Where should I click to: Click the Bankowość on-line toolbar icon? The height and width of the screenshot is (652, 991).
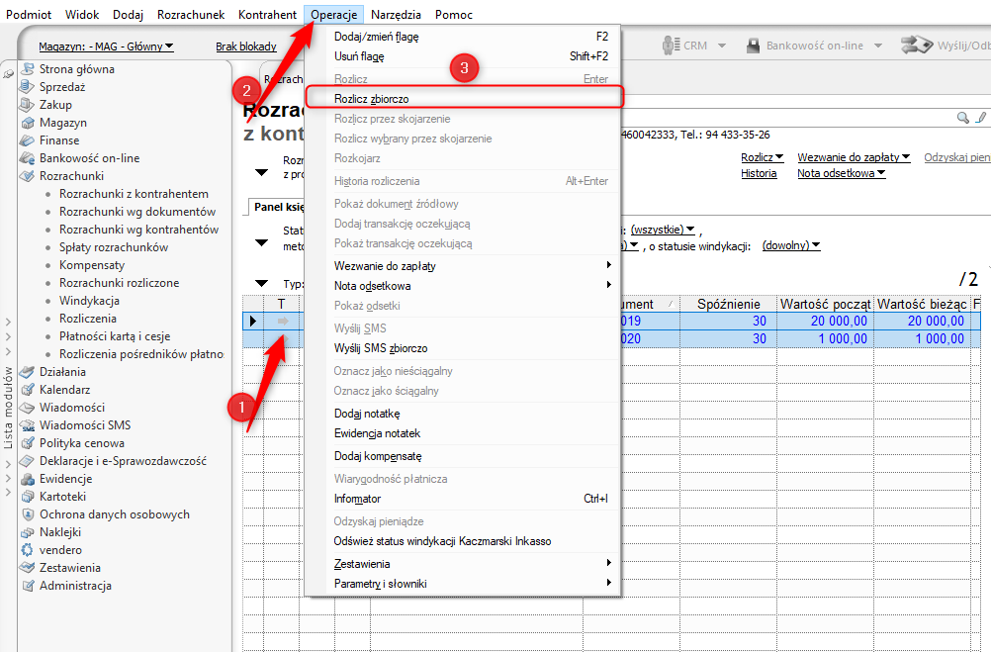click(753, 46)
